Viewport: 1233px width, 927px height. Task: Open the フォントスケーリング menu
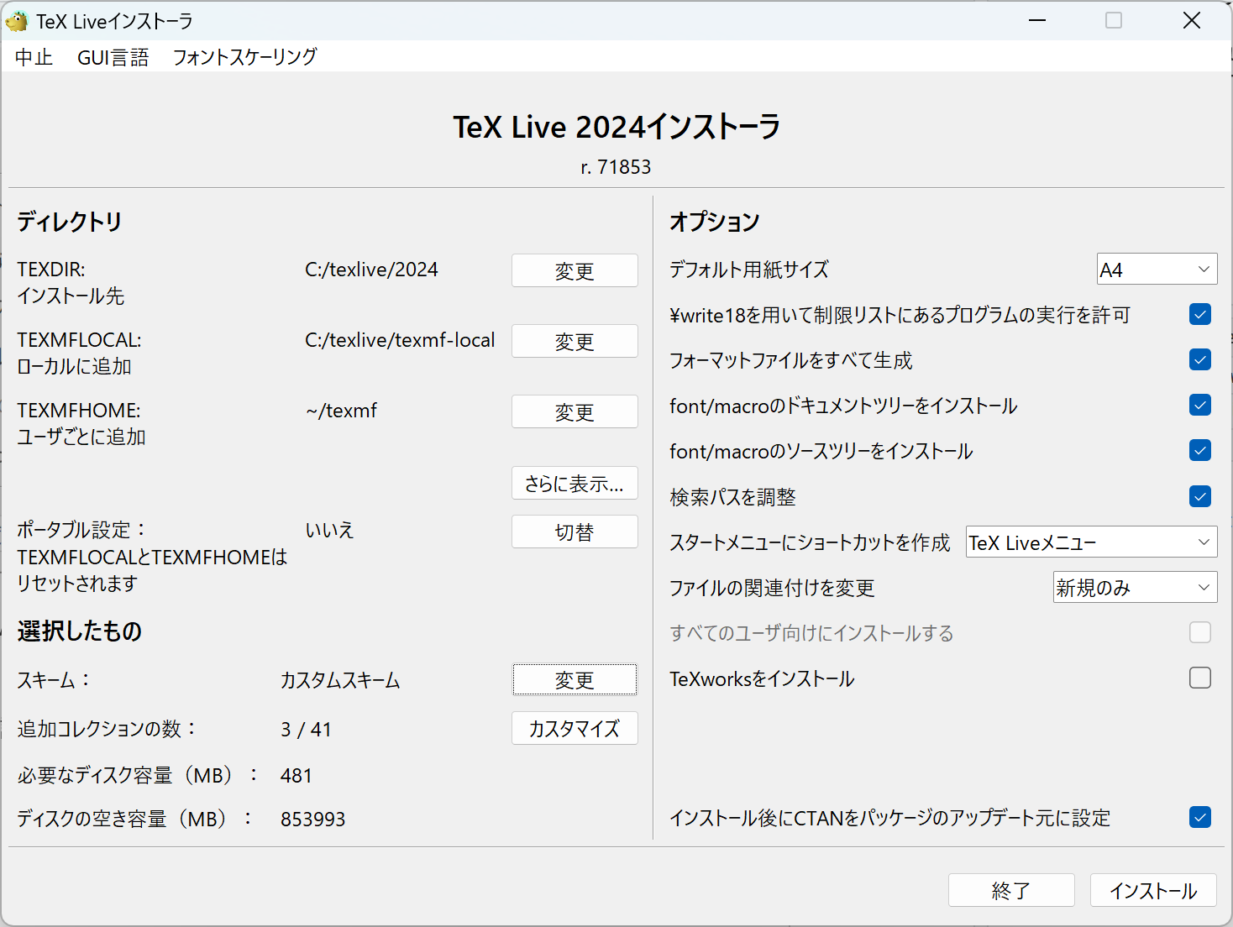[x=244, y=57]
